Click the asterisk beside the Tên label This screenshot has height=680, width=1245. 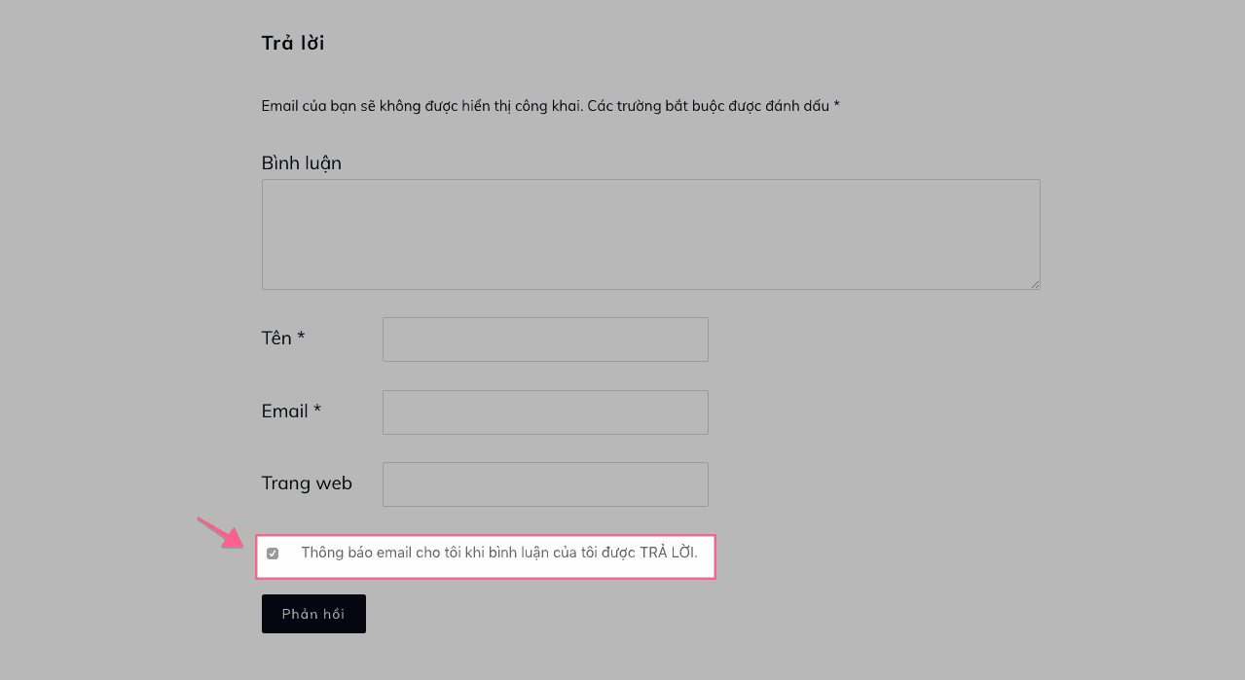302,337
